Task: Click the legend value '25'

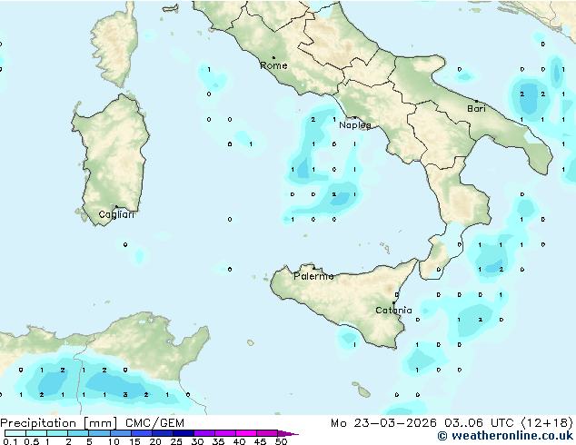Action: [x=176, y=441]
